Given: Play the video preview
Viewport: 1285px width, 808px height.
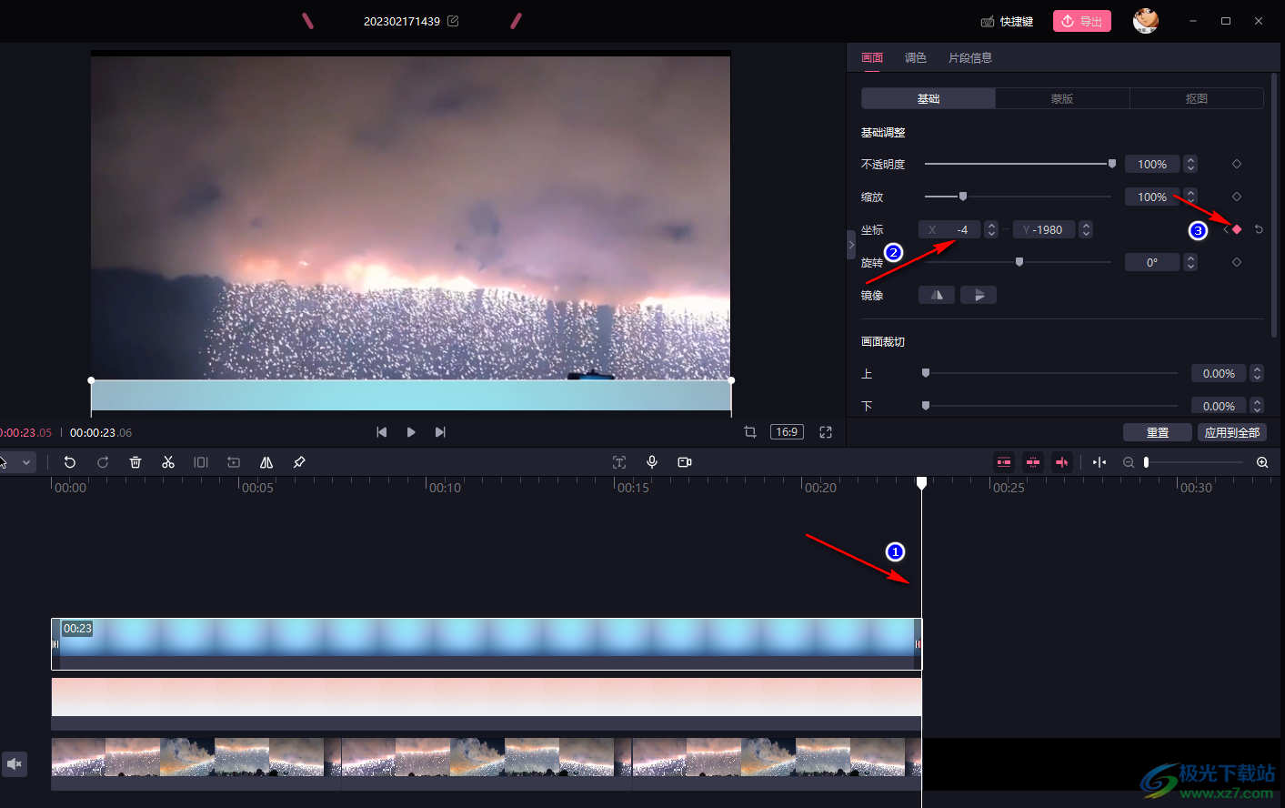Looking at the screenshot, I should point(411,432).
